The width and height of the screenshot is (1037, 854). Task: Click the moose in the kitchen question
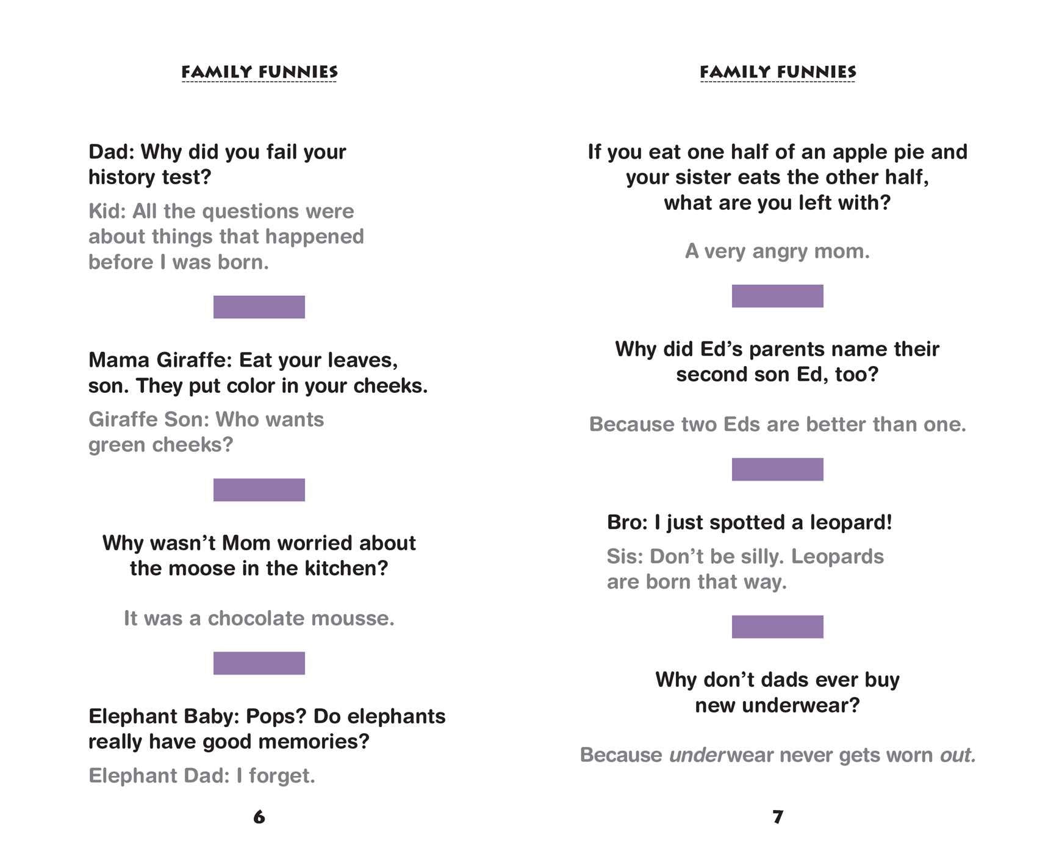(259, 556)
